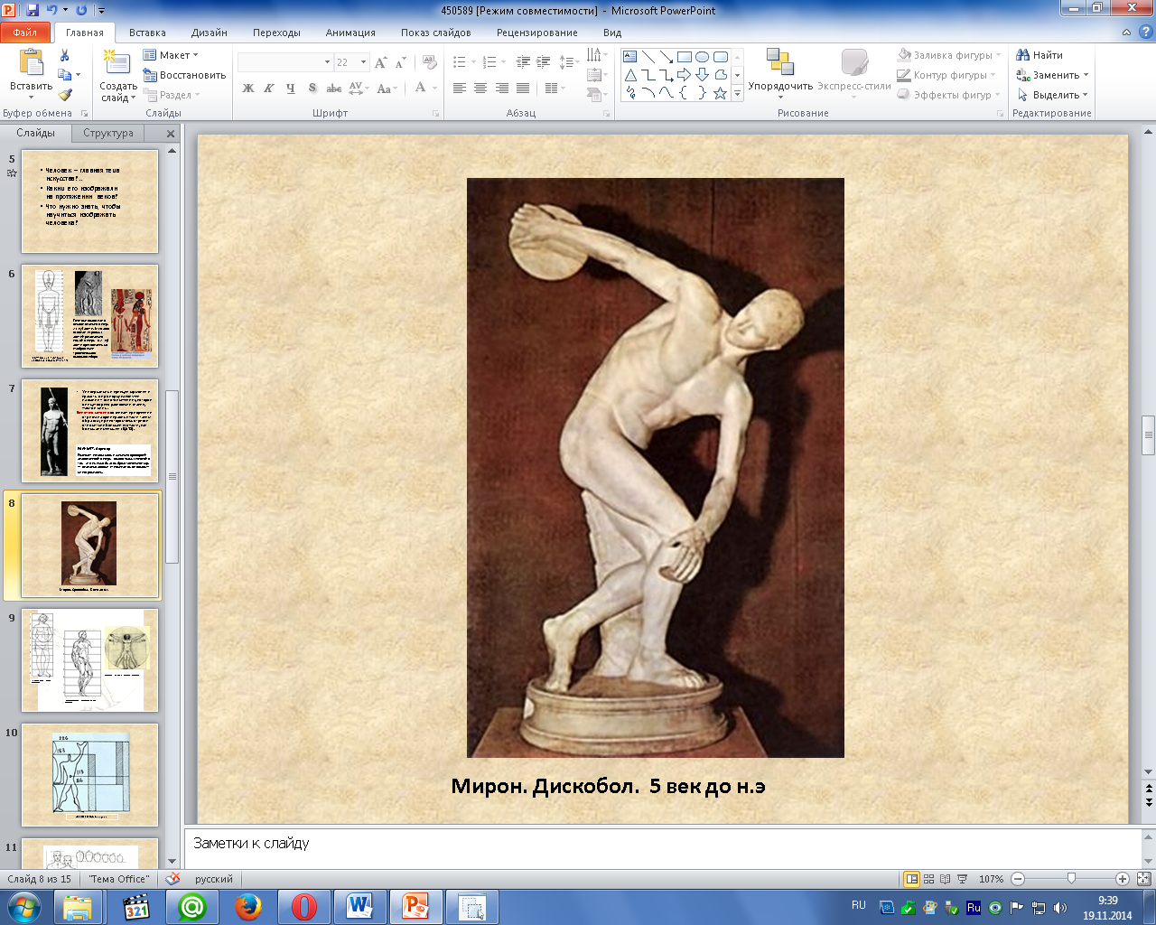The width and height of the screenshot is (1156, 925).
Task: Start slideshow view icon in status bar
Action: pyautogui.click(x=962, y=879)
